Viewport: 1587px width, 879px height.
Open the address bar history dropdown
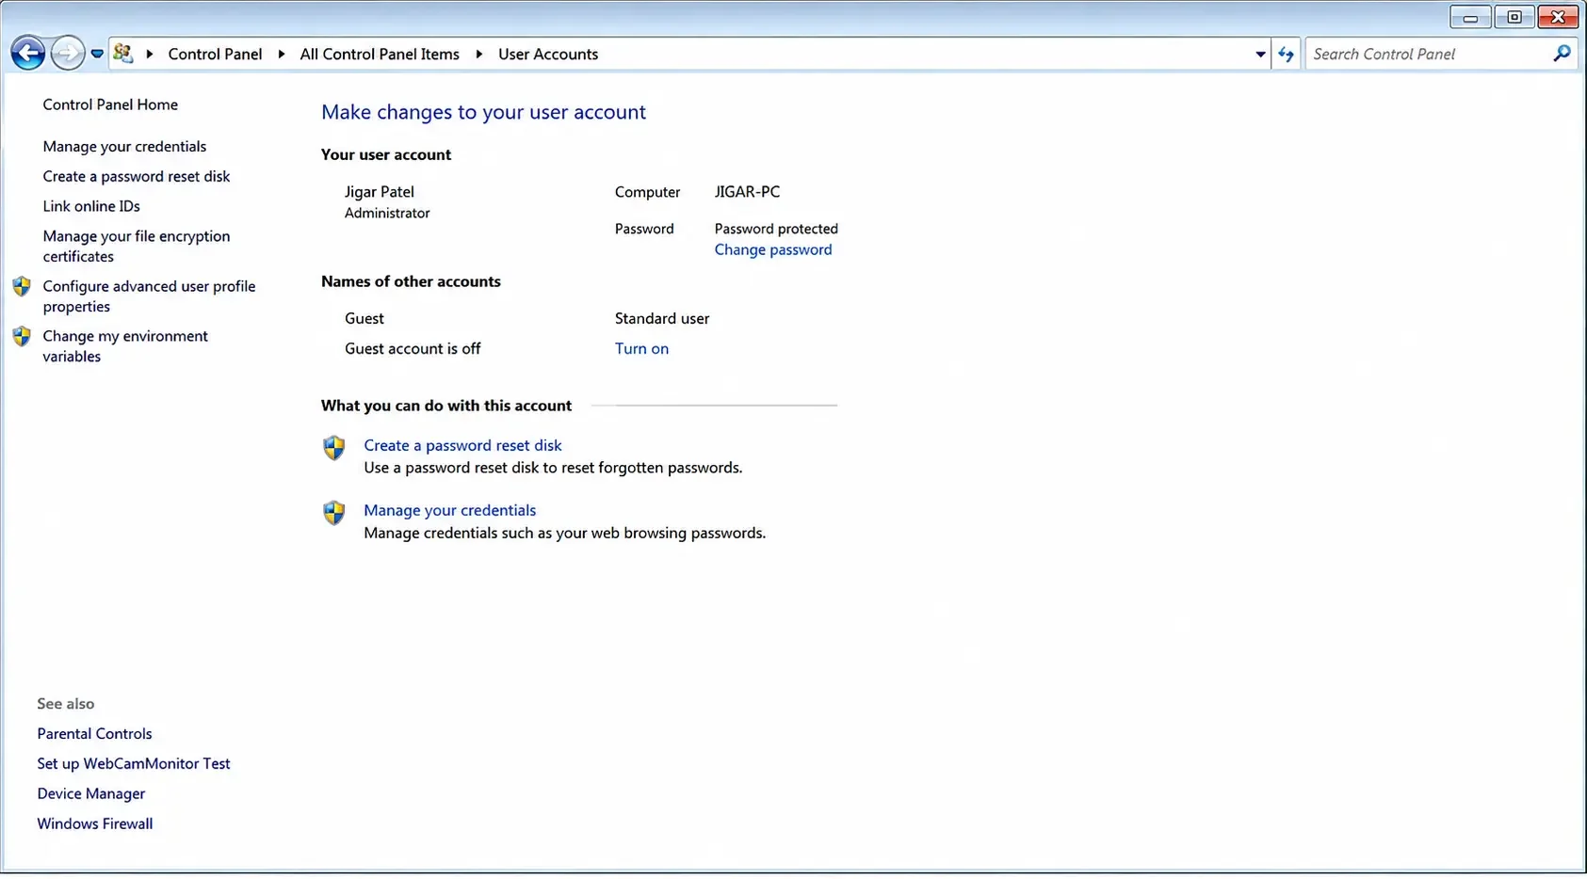click(x=1260, y=55)
